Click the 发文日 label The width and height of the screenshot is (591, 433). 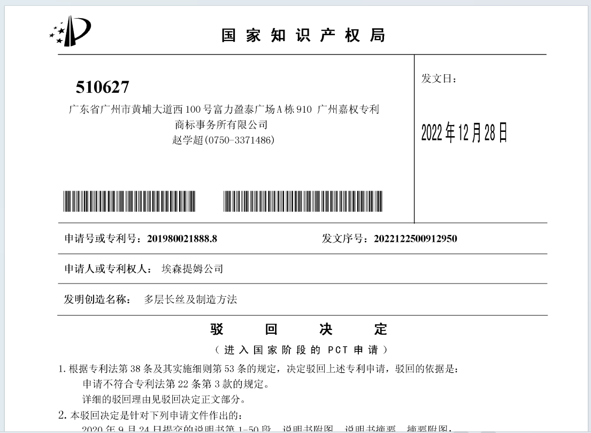(439, 79)
